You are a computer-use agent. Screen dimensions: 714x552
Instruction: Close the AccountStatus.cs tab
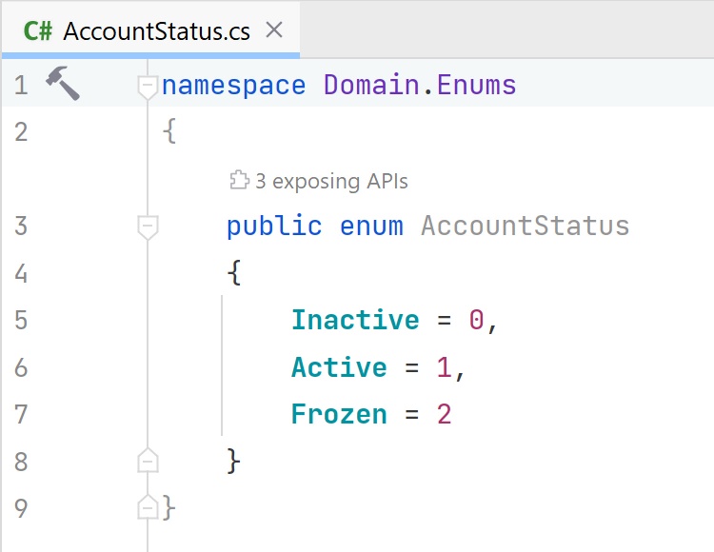[274, 30]
